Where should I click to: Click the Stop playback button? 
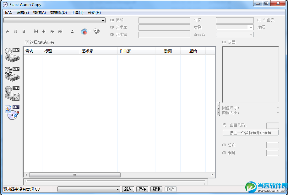tap(24, 31)
